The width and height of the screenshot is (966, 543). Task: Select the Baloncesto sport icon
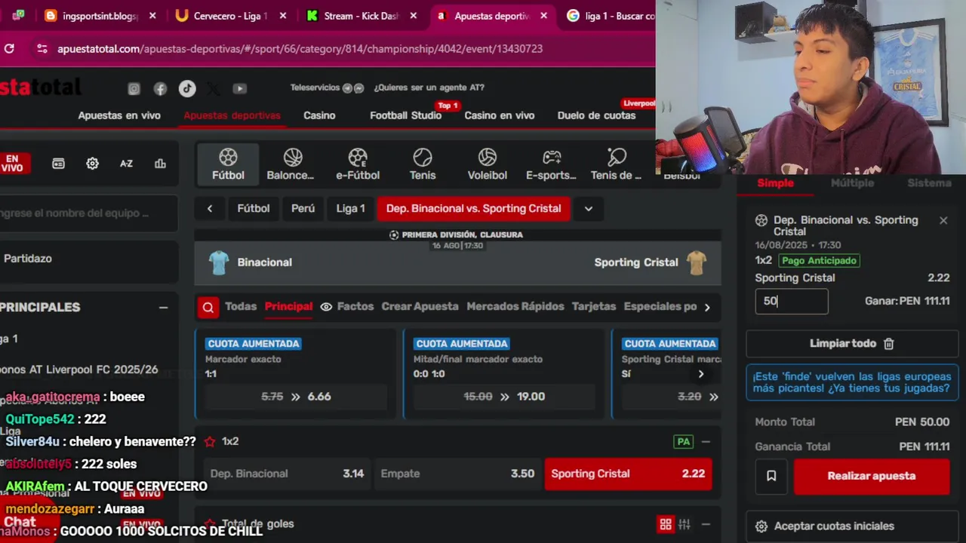coord(291,164)
